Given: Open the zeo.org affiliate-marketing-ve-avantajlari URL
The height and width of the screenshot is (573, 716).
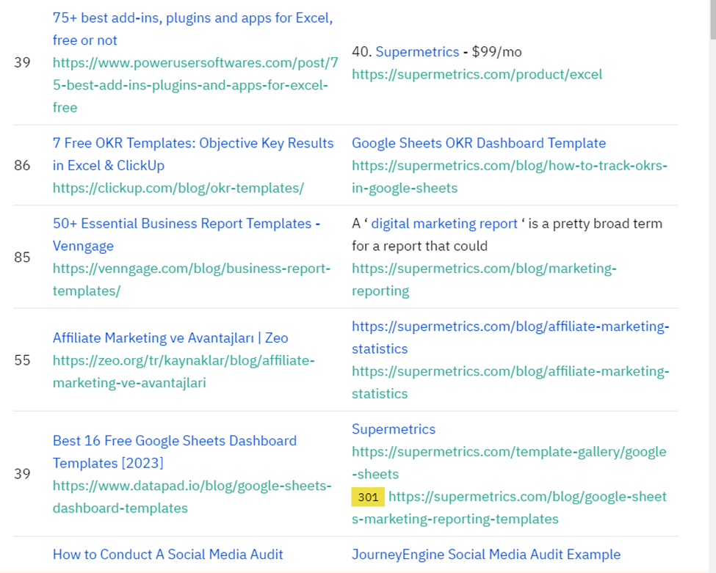Looking at the screenshot, I should (x=184, y=371).
